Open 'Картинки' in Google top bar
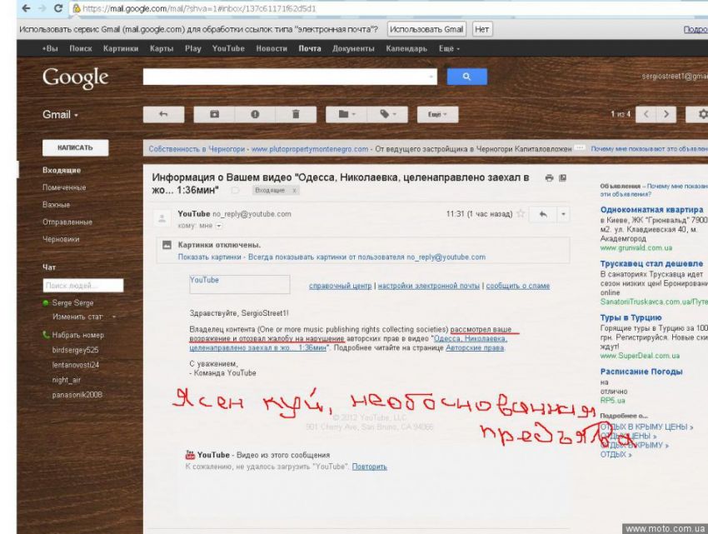 [x=121, y=48]
